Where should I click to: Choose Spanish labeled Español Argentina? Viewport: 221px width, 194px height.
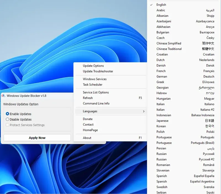click(184, 181)
